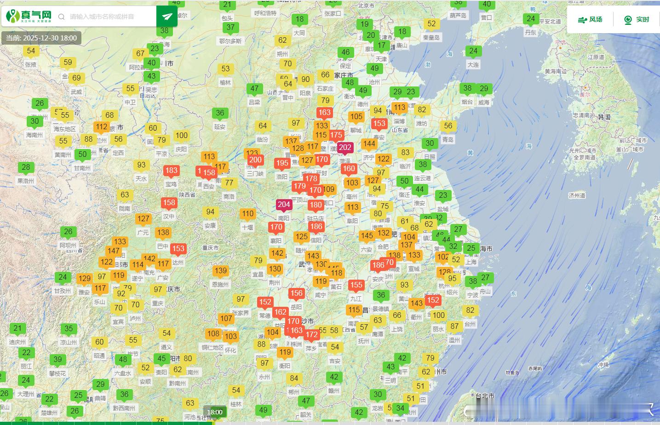Open the 56 marker above 青岛

pos(448,126)
